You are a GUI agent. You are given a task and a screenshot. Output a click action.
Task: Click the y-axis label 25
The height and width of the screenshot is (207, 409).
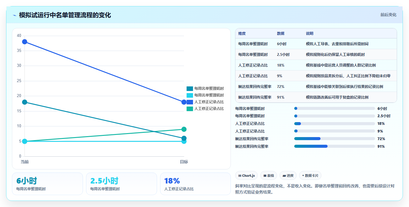pyautogui.click(x=19, y=81)
